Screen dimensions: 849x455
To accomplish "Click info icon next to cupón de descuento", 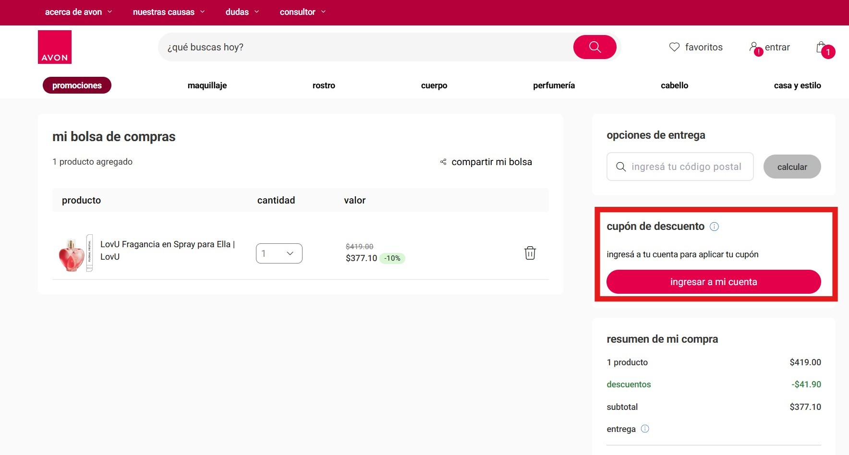I will (714, 227).
